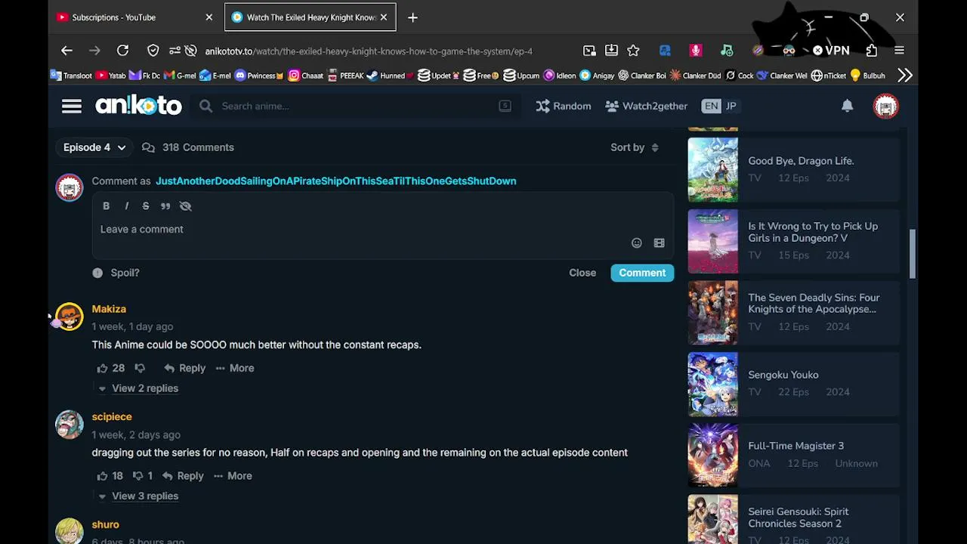Open the Chaaat bookmark
This screenshot has width=967, height=544.
click(306, 76)
